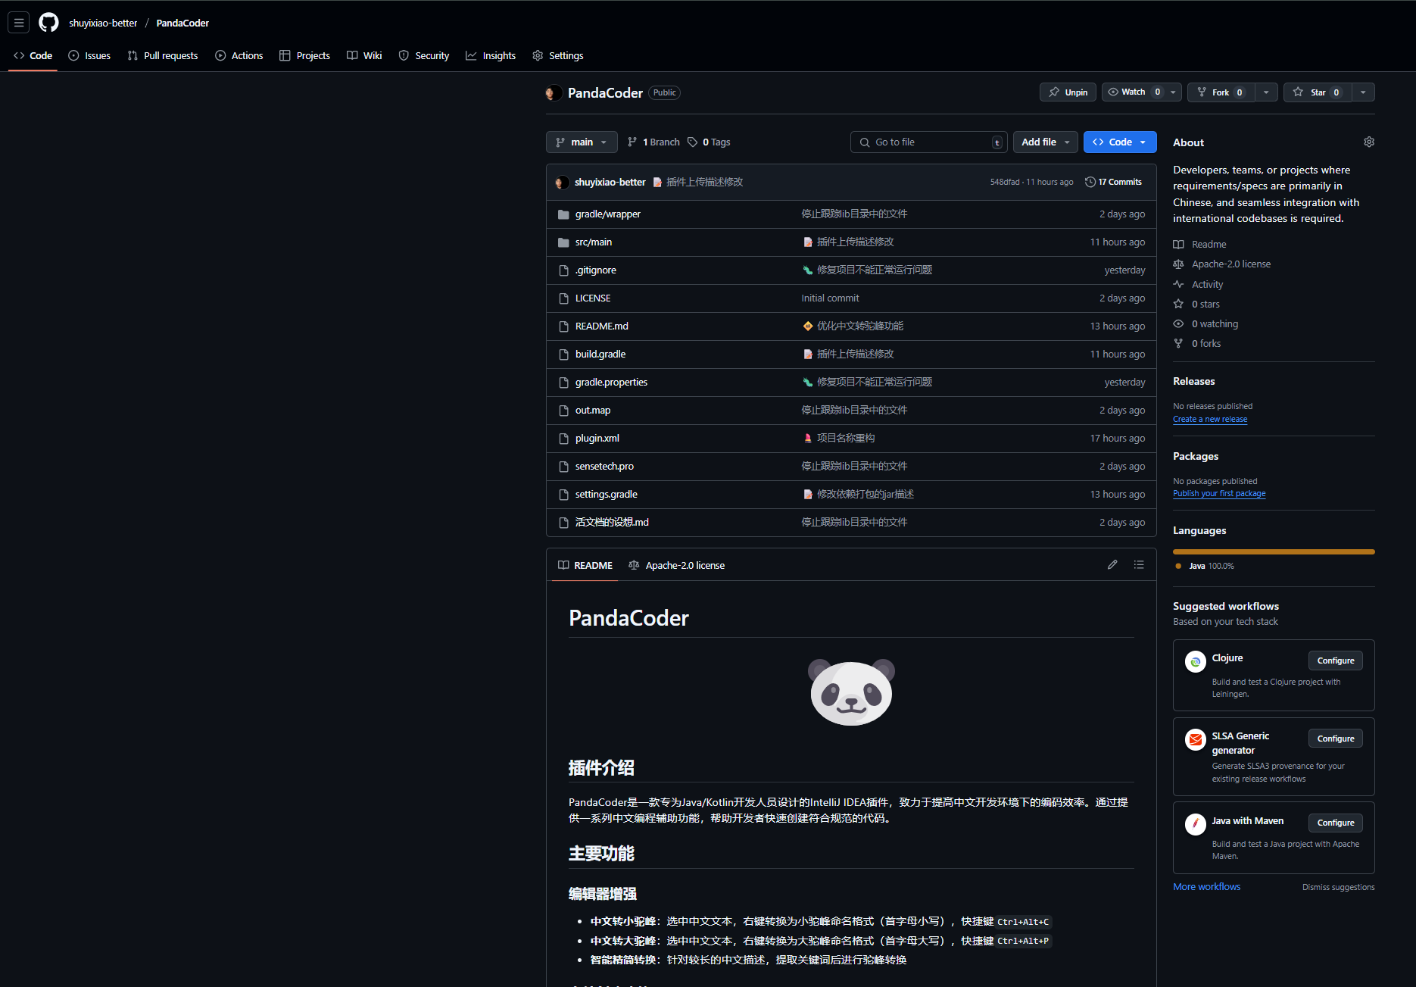The height and width of the screenshot is (987, 1416).
Task: Click the Go to file search field
Action: [x=928, y=142]
